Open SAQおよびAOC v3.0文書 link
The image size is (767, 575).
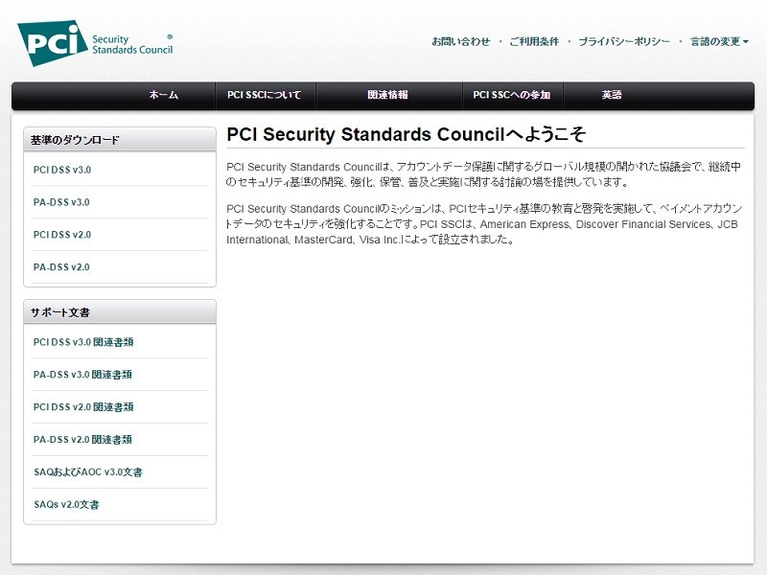(88, 471)
